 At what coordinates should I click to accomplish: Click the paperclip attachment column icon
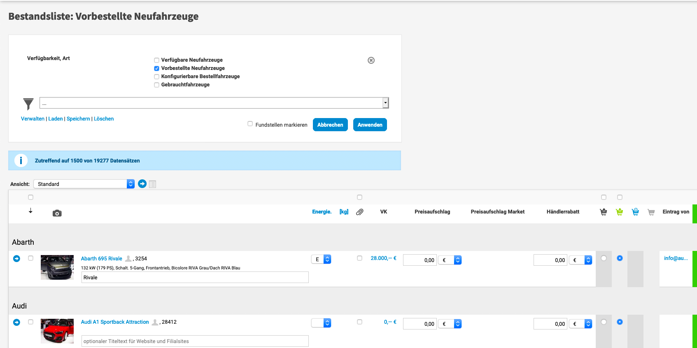(359, 212)
